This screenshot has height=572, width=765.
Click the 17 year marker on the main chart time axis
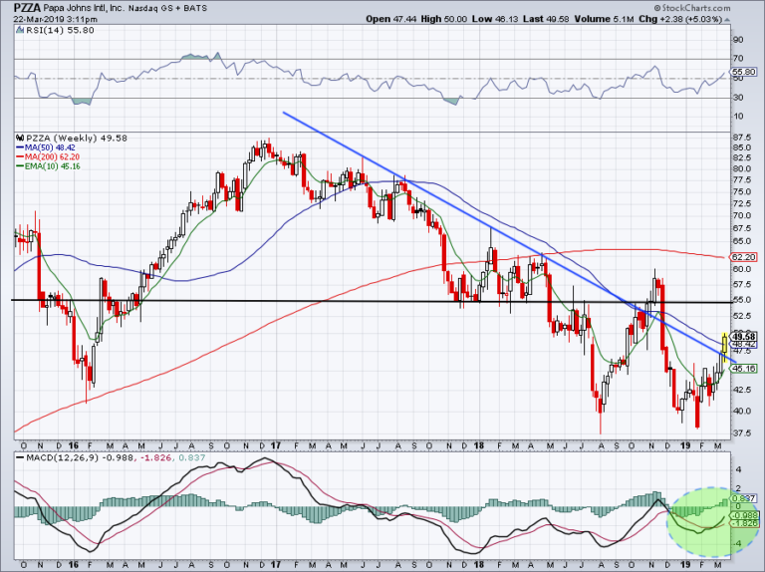(x=276, y=445)
